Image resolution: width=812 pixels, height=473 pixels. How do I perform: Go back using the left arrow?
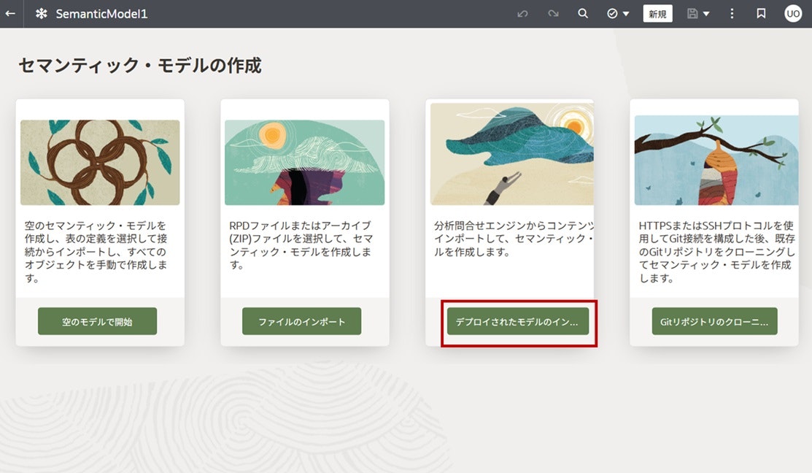coord(10,13)
